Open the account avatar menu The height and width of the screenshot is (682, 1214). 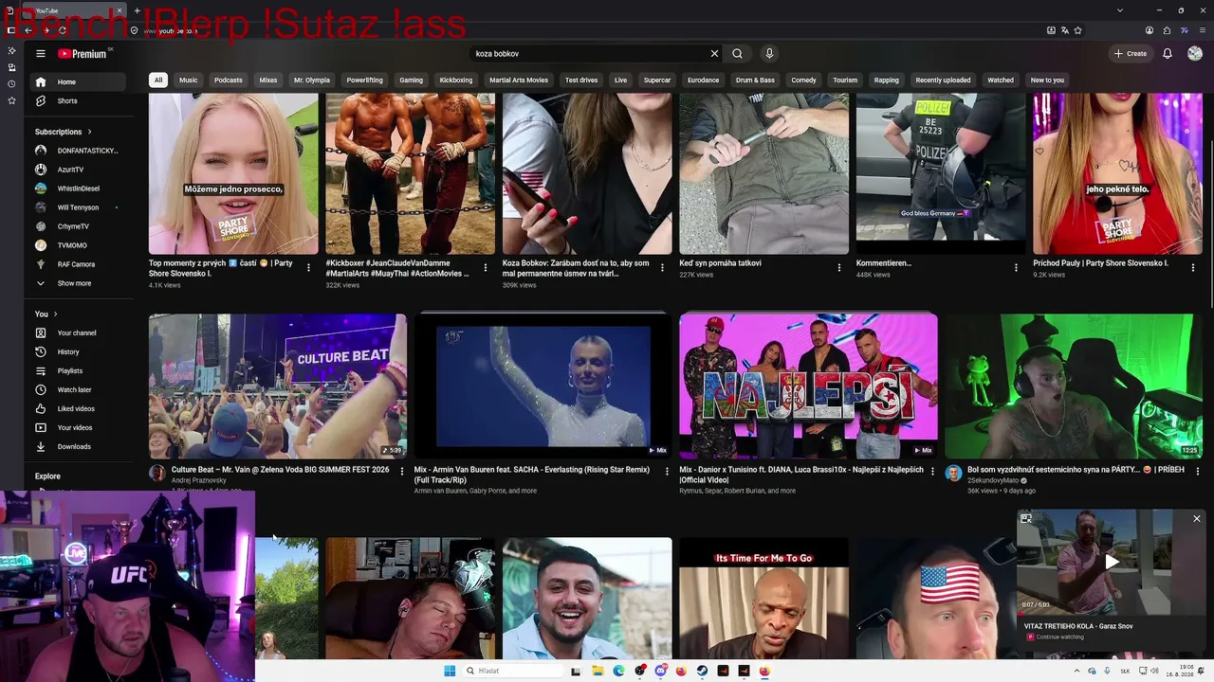(1195, 54)
